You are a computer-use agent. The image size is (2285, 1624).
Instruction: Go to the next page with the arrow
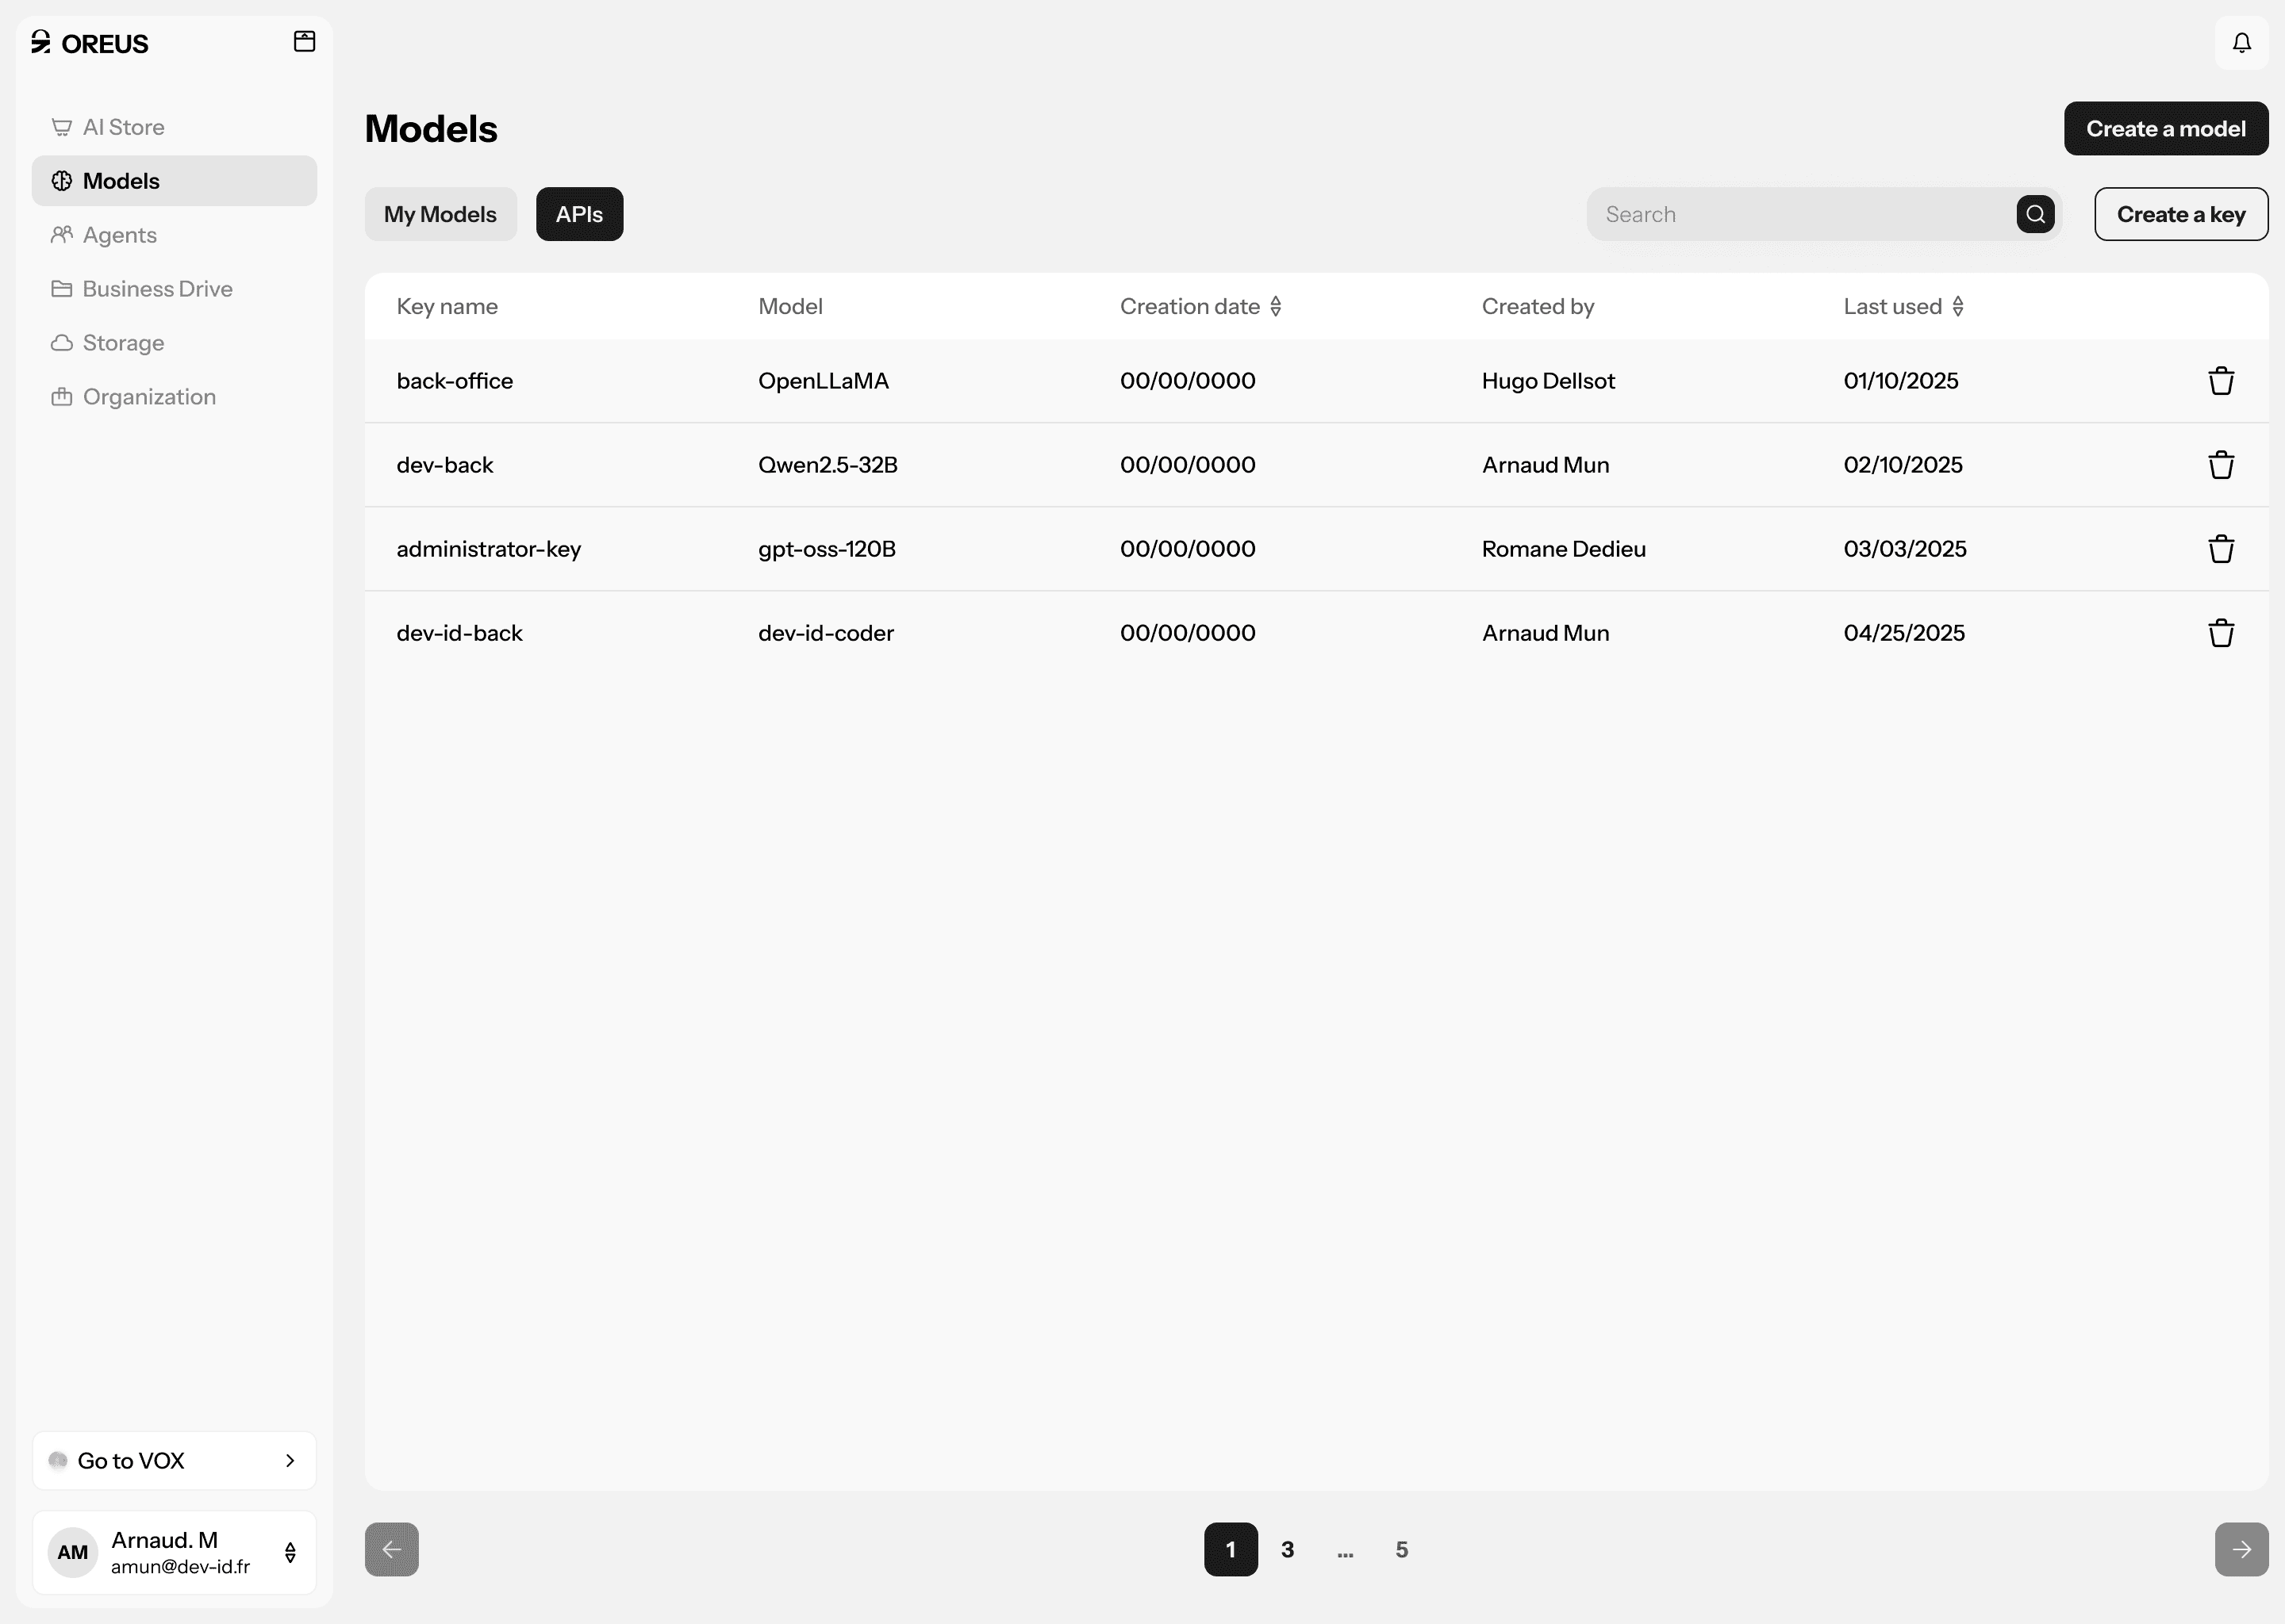[2241, 1549]
